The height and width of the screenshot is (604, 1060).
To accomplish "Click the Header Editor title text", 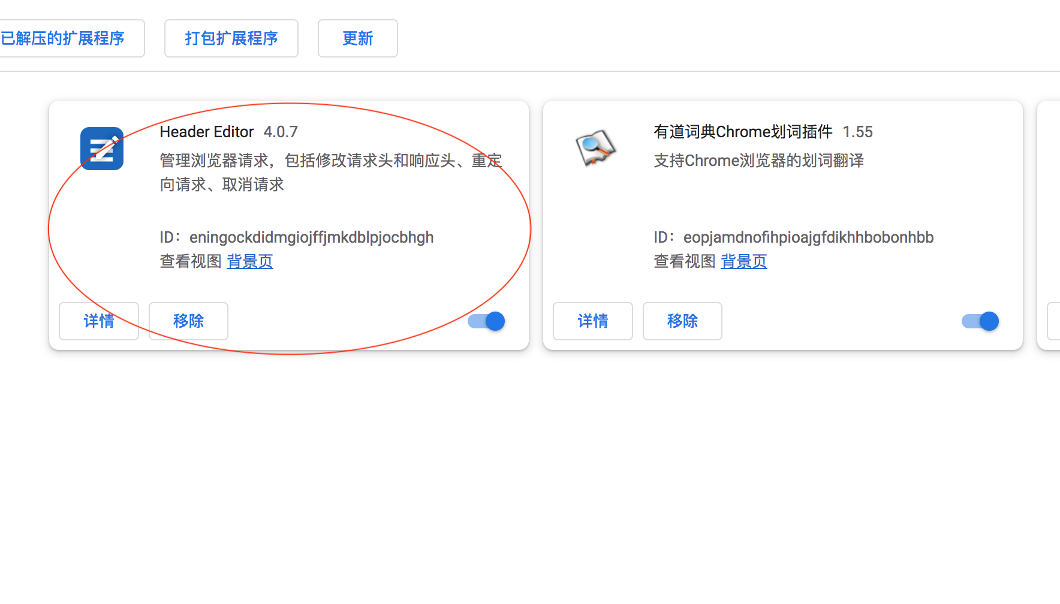I will tap(206, 132).
